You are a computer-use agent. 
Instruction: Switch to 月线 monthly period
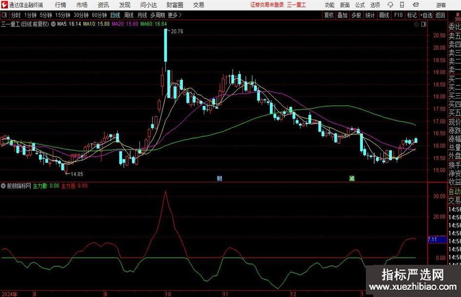tap(142, 15)
